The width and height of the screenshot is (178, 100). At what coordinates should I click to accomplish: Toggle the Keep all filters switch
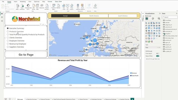[158, 56]
